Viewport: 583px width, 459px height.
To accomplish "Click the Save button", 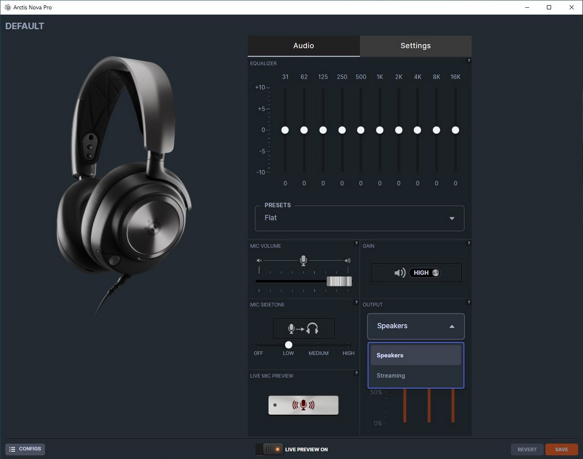I will pyautogui.click(x=561, y=449).
